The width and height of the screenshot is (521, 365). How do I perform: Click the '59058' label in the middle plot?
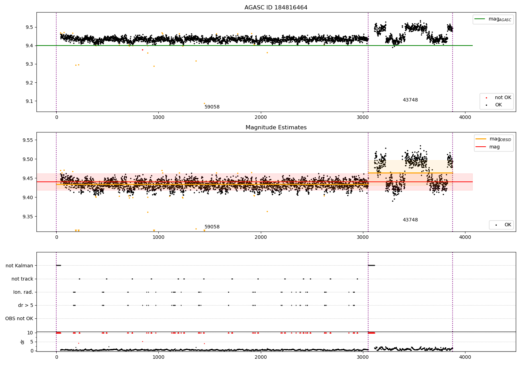[212, 227]
